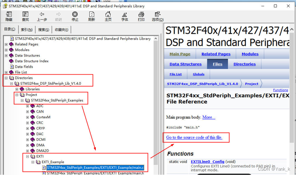Image resolution: width=296 pixels, height=175 pixels.
Task: Select the CRYP tree item
Action: pyautogui.click(x=40, y=128)
